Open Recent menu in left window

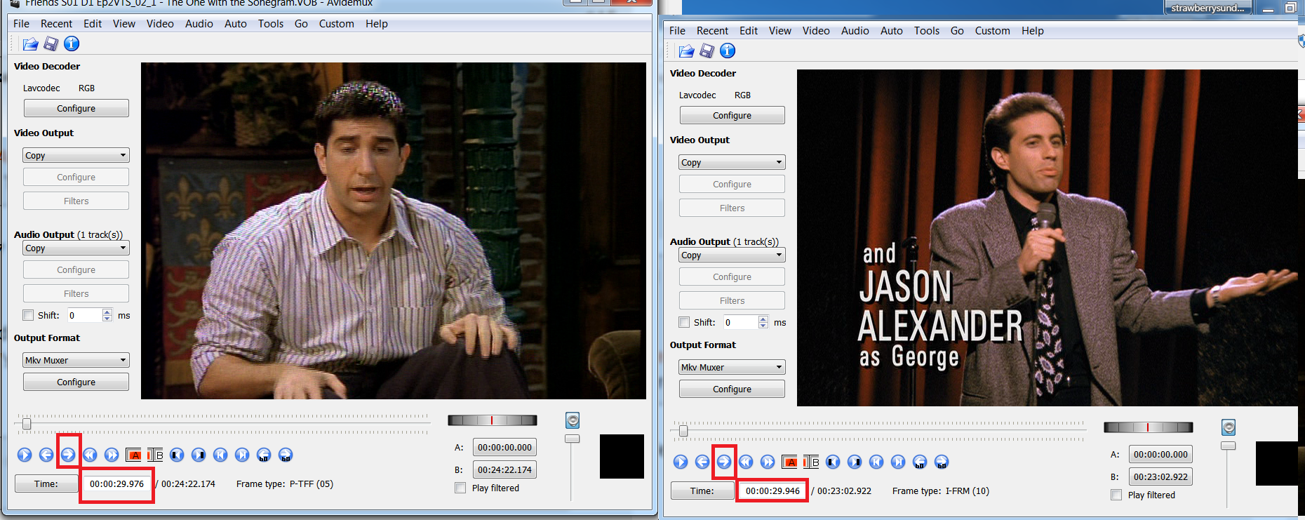(56, 24)
